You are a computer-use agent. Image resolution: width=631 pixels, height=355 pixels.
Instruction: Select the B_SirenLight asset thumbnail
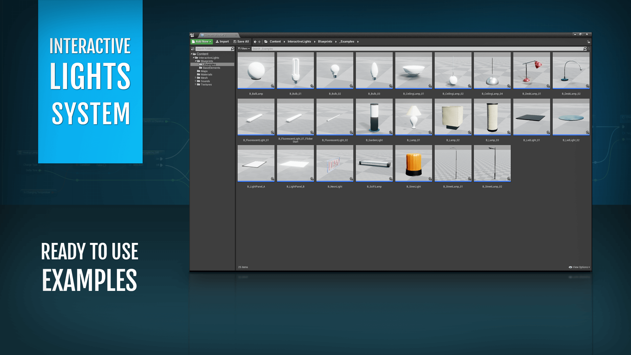coord(414,163)
